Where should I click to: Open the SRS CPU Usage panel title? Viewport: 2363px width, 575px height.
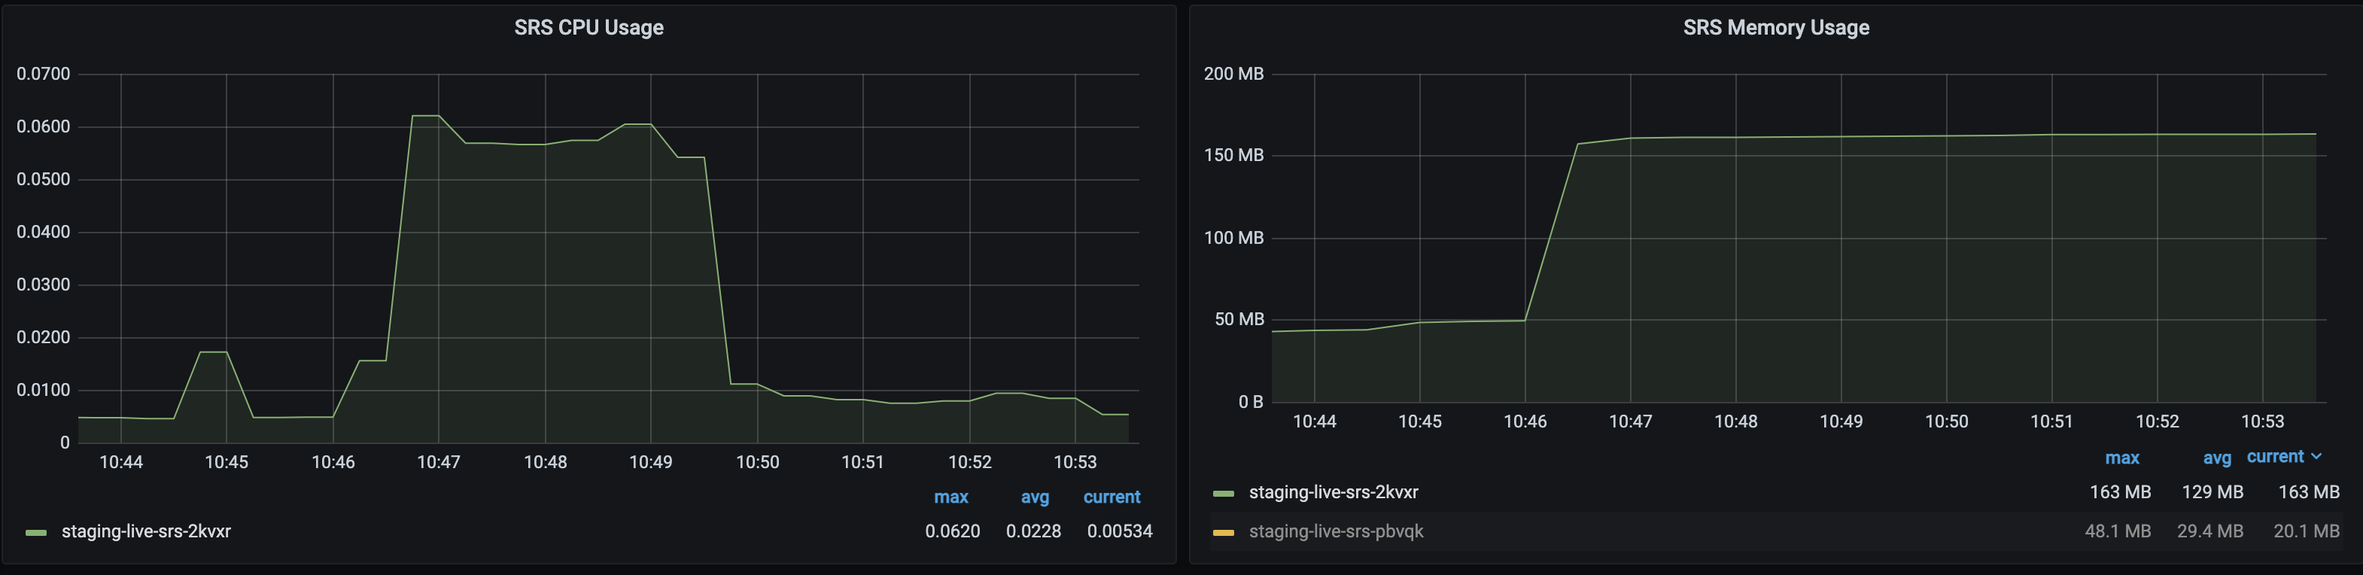pos(589,28)
